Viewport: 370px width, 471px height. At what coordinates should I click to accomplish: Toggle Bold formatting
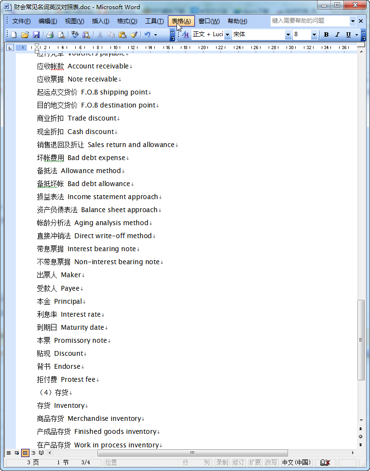tap(327, 35)
